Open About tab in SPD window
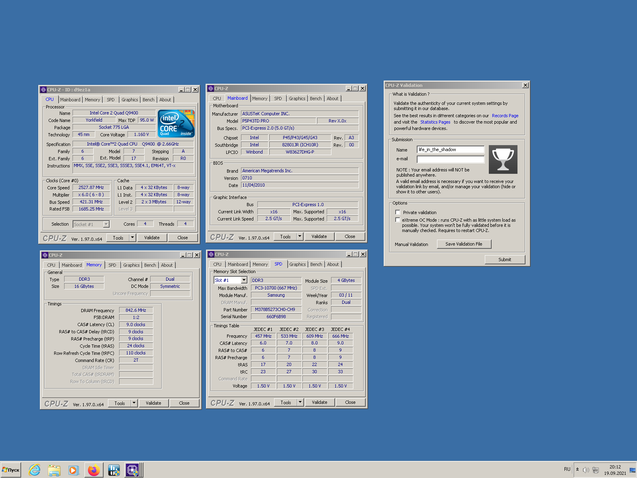 [x=333, y=264]
